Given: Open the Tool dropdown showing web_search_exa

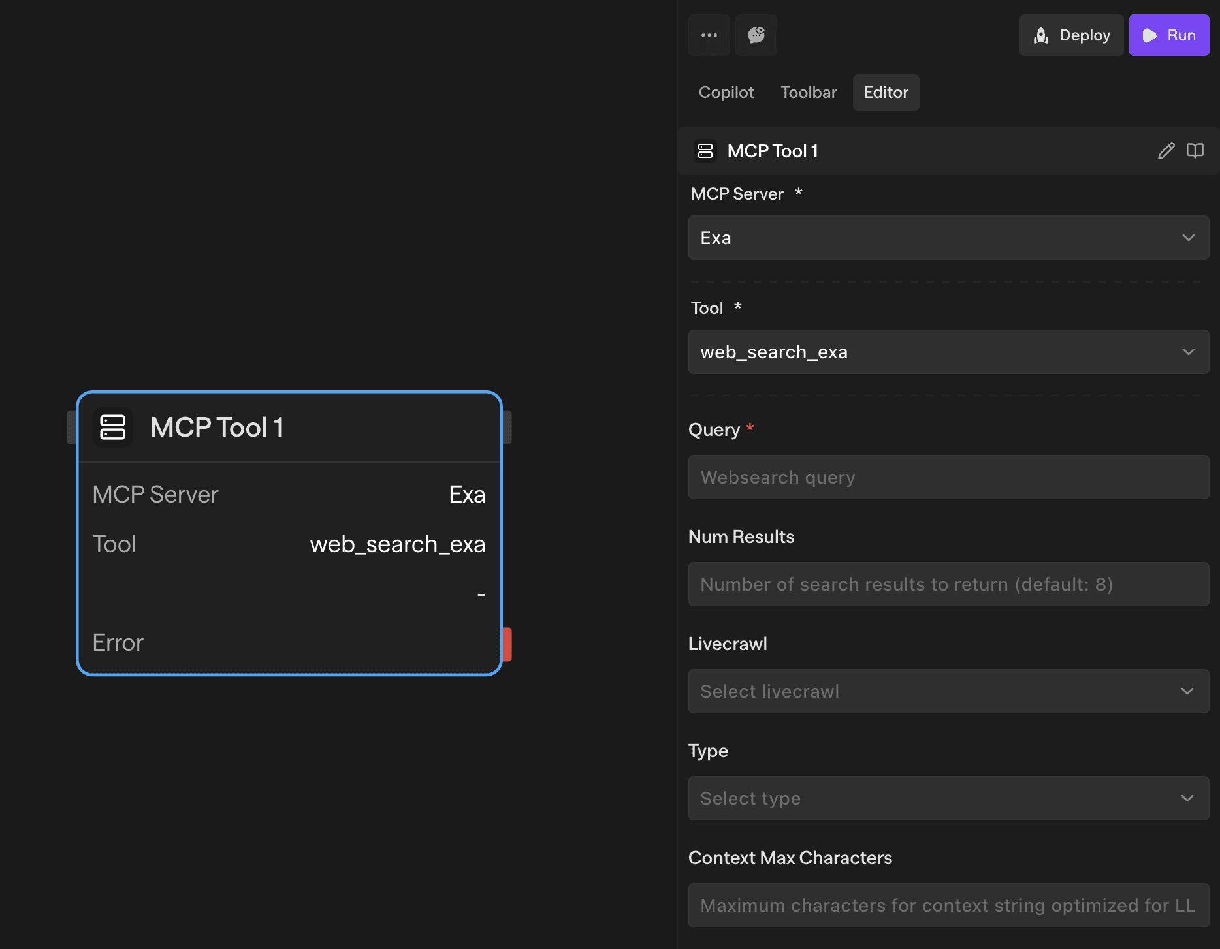Looking at the screenshot, I should click(x=948, y=352).
